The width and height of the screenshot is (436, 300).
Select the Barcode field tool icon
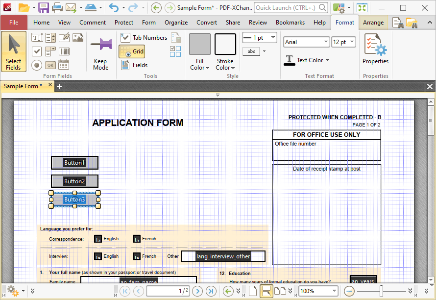tap(64, 51)
